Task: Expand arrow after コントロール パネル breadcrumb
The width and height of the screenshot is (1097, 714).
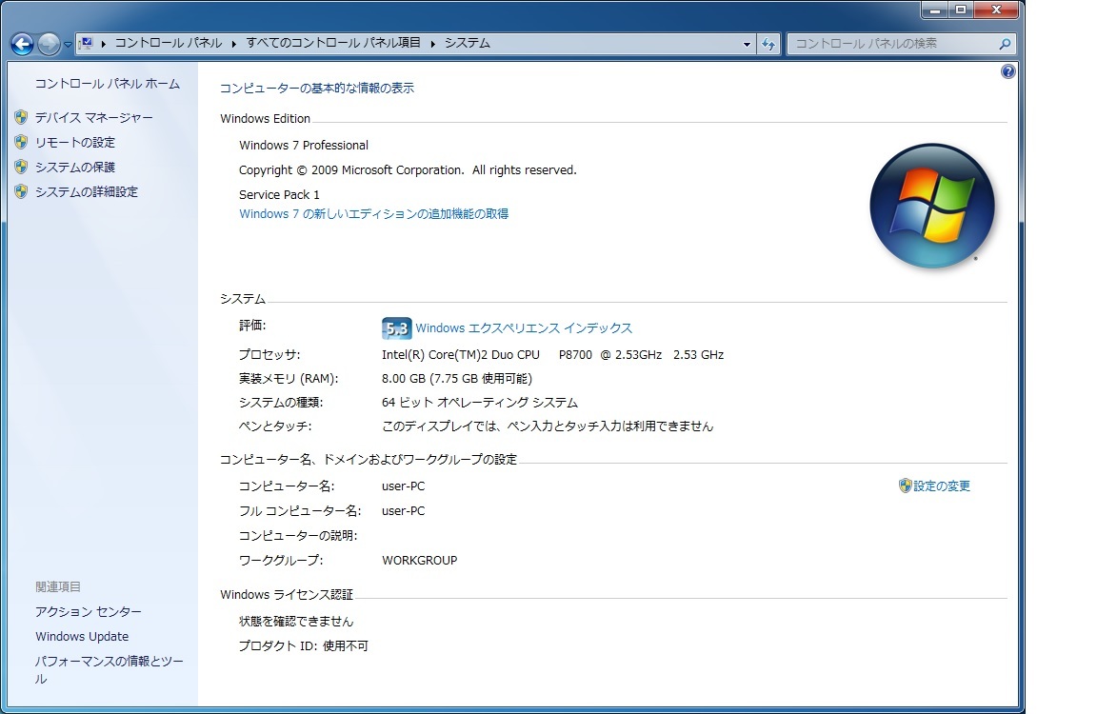Action: (x=233, y=44)
